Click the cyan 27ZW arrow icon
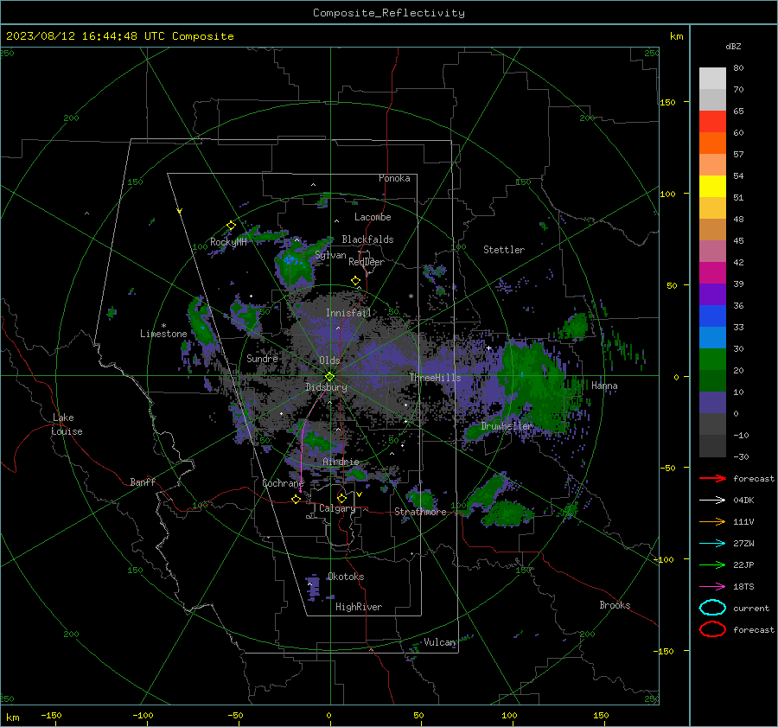The height and width of the screenshot is (727, 778). [x=712, y=544]
